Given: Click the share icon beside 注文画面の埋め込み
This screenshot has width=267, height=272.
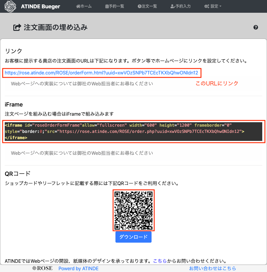Looking at the screenshot, I should [17, 27].
